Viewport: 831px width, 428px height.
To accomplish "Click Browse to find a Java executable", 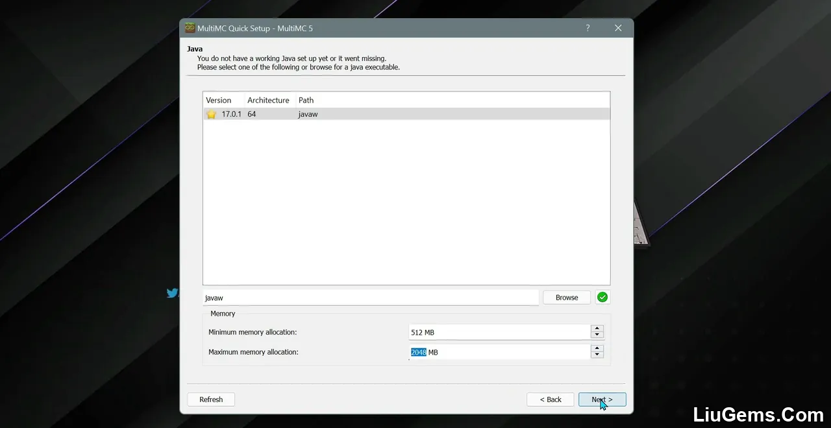I will pyautogui.click(x=567, y=298).
